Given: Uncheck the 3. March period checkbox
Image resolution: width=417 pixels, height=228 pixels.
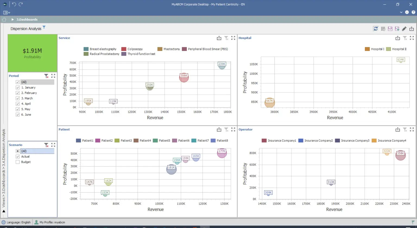Looking at the screenshot, I should click(18, 98).
